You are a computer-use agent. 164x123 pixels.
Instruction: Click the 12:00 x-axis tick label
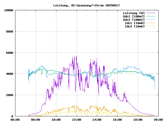tap(77, 120)
